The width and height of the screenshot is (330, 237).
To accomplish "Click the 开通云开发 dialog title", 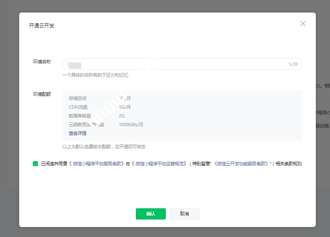I will (42, 26).
